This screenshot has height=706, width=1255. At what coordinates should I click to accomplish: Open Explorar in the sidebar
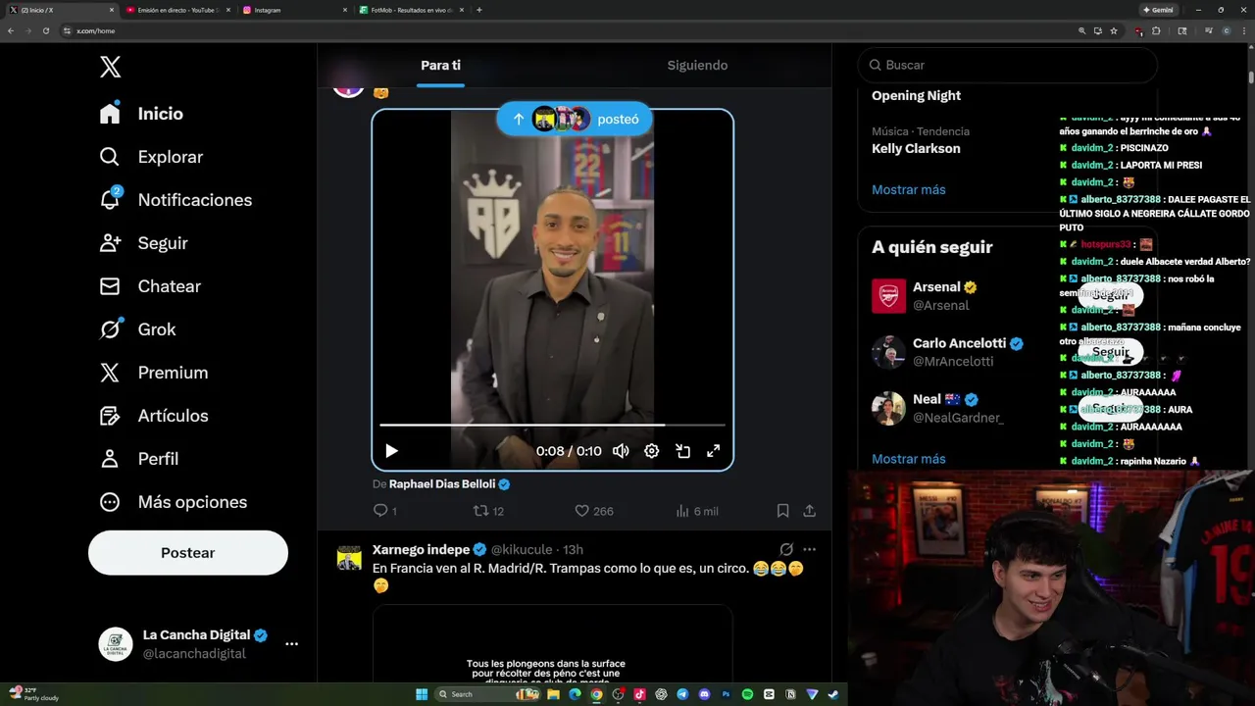(x=151, y=157)
